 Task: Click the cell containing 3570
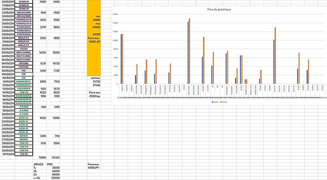tap(53, 89)
